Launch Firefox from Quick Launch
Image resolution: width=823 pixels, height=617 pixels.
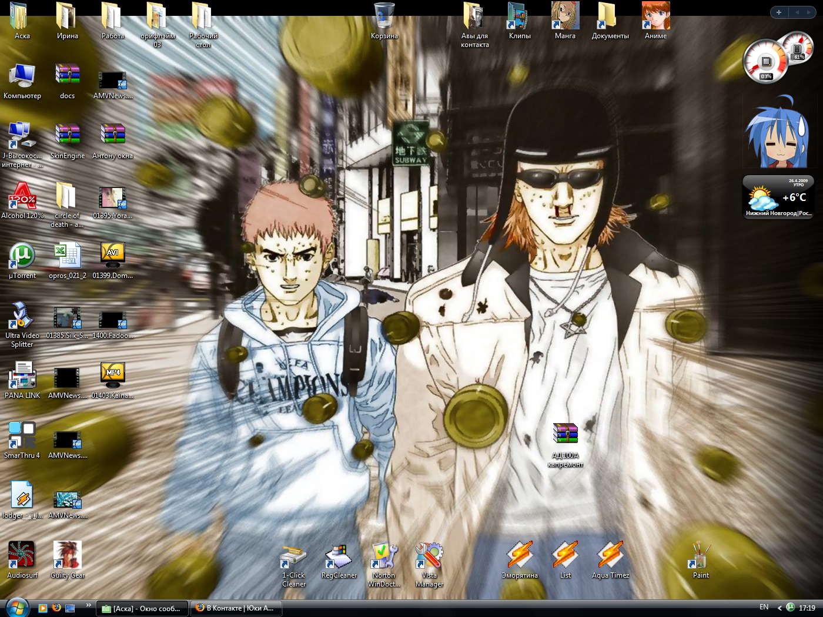point(56,608)
